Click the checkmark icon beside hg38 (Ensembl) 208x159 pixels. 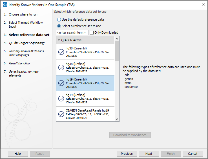click(x=61, y=52)
